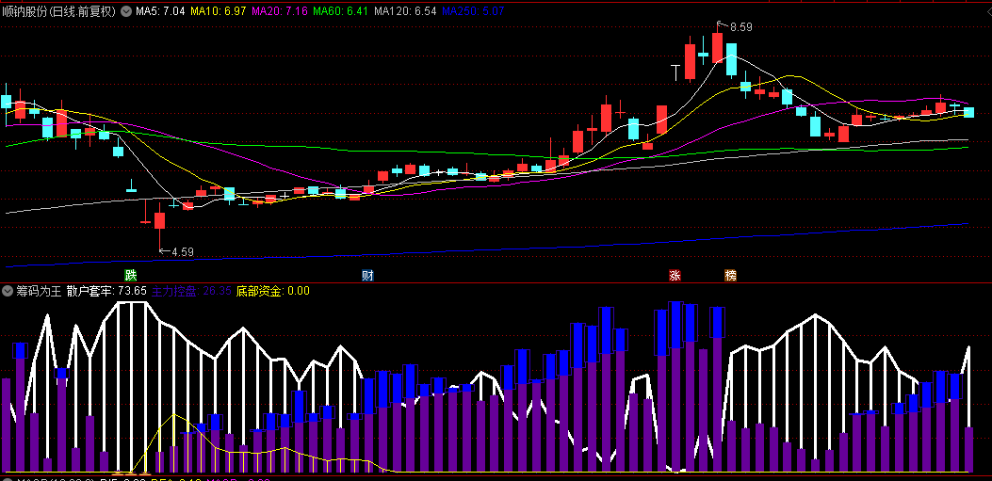
Task: Click the red 涨 event marker
Action: click(x=675, y=276)
